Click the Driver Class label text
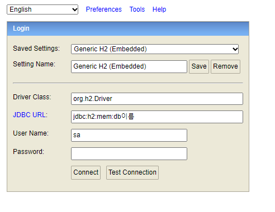Viewport: 275px width, 212px height. click(x=32, y=97)
